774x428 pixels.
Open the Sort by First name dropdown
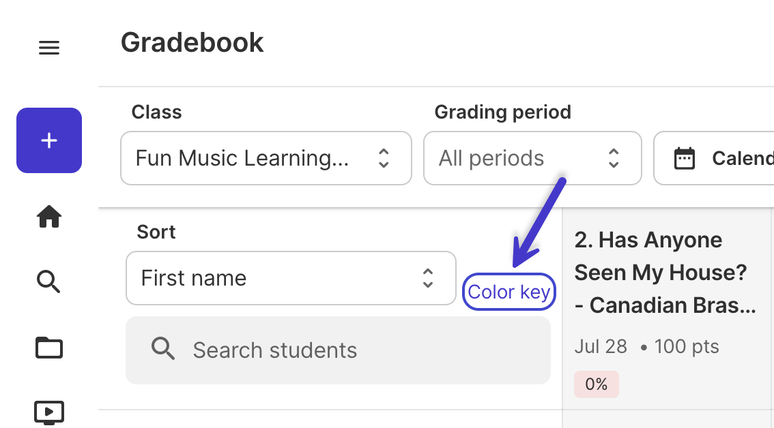pos(291,278)
